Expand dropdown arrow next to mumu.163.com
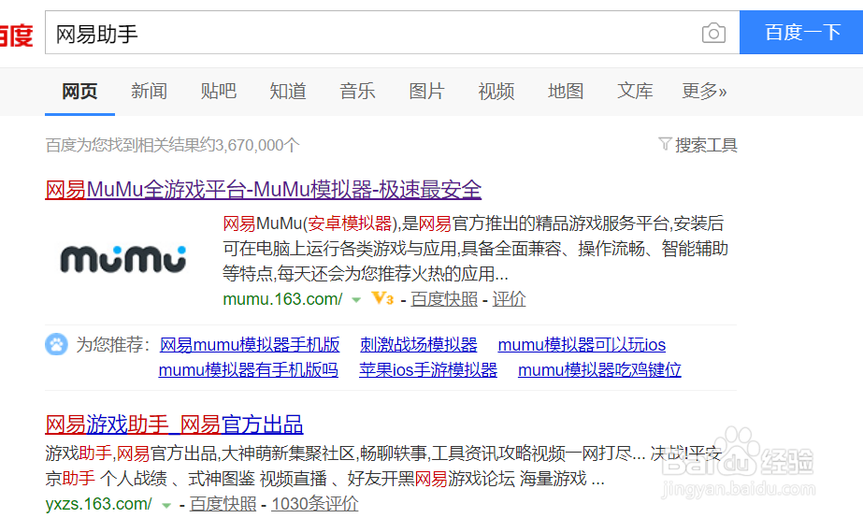This screenshot has width=863, height=518. 356,300
